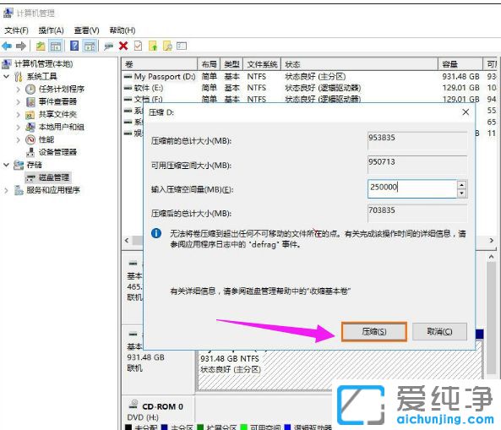Sort by the 类型 column header
Screen dimensions: 501x430
(x=231, y=64)
